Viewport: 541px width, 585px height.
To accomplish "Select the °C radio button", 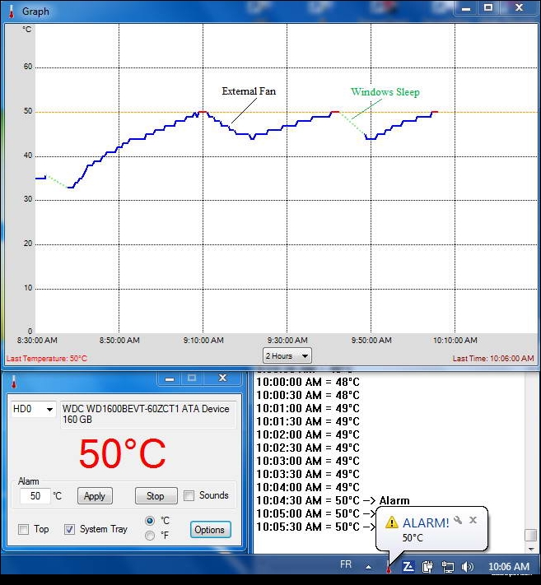I will point(150,521).
